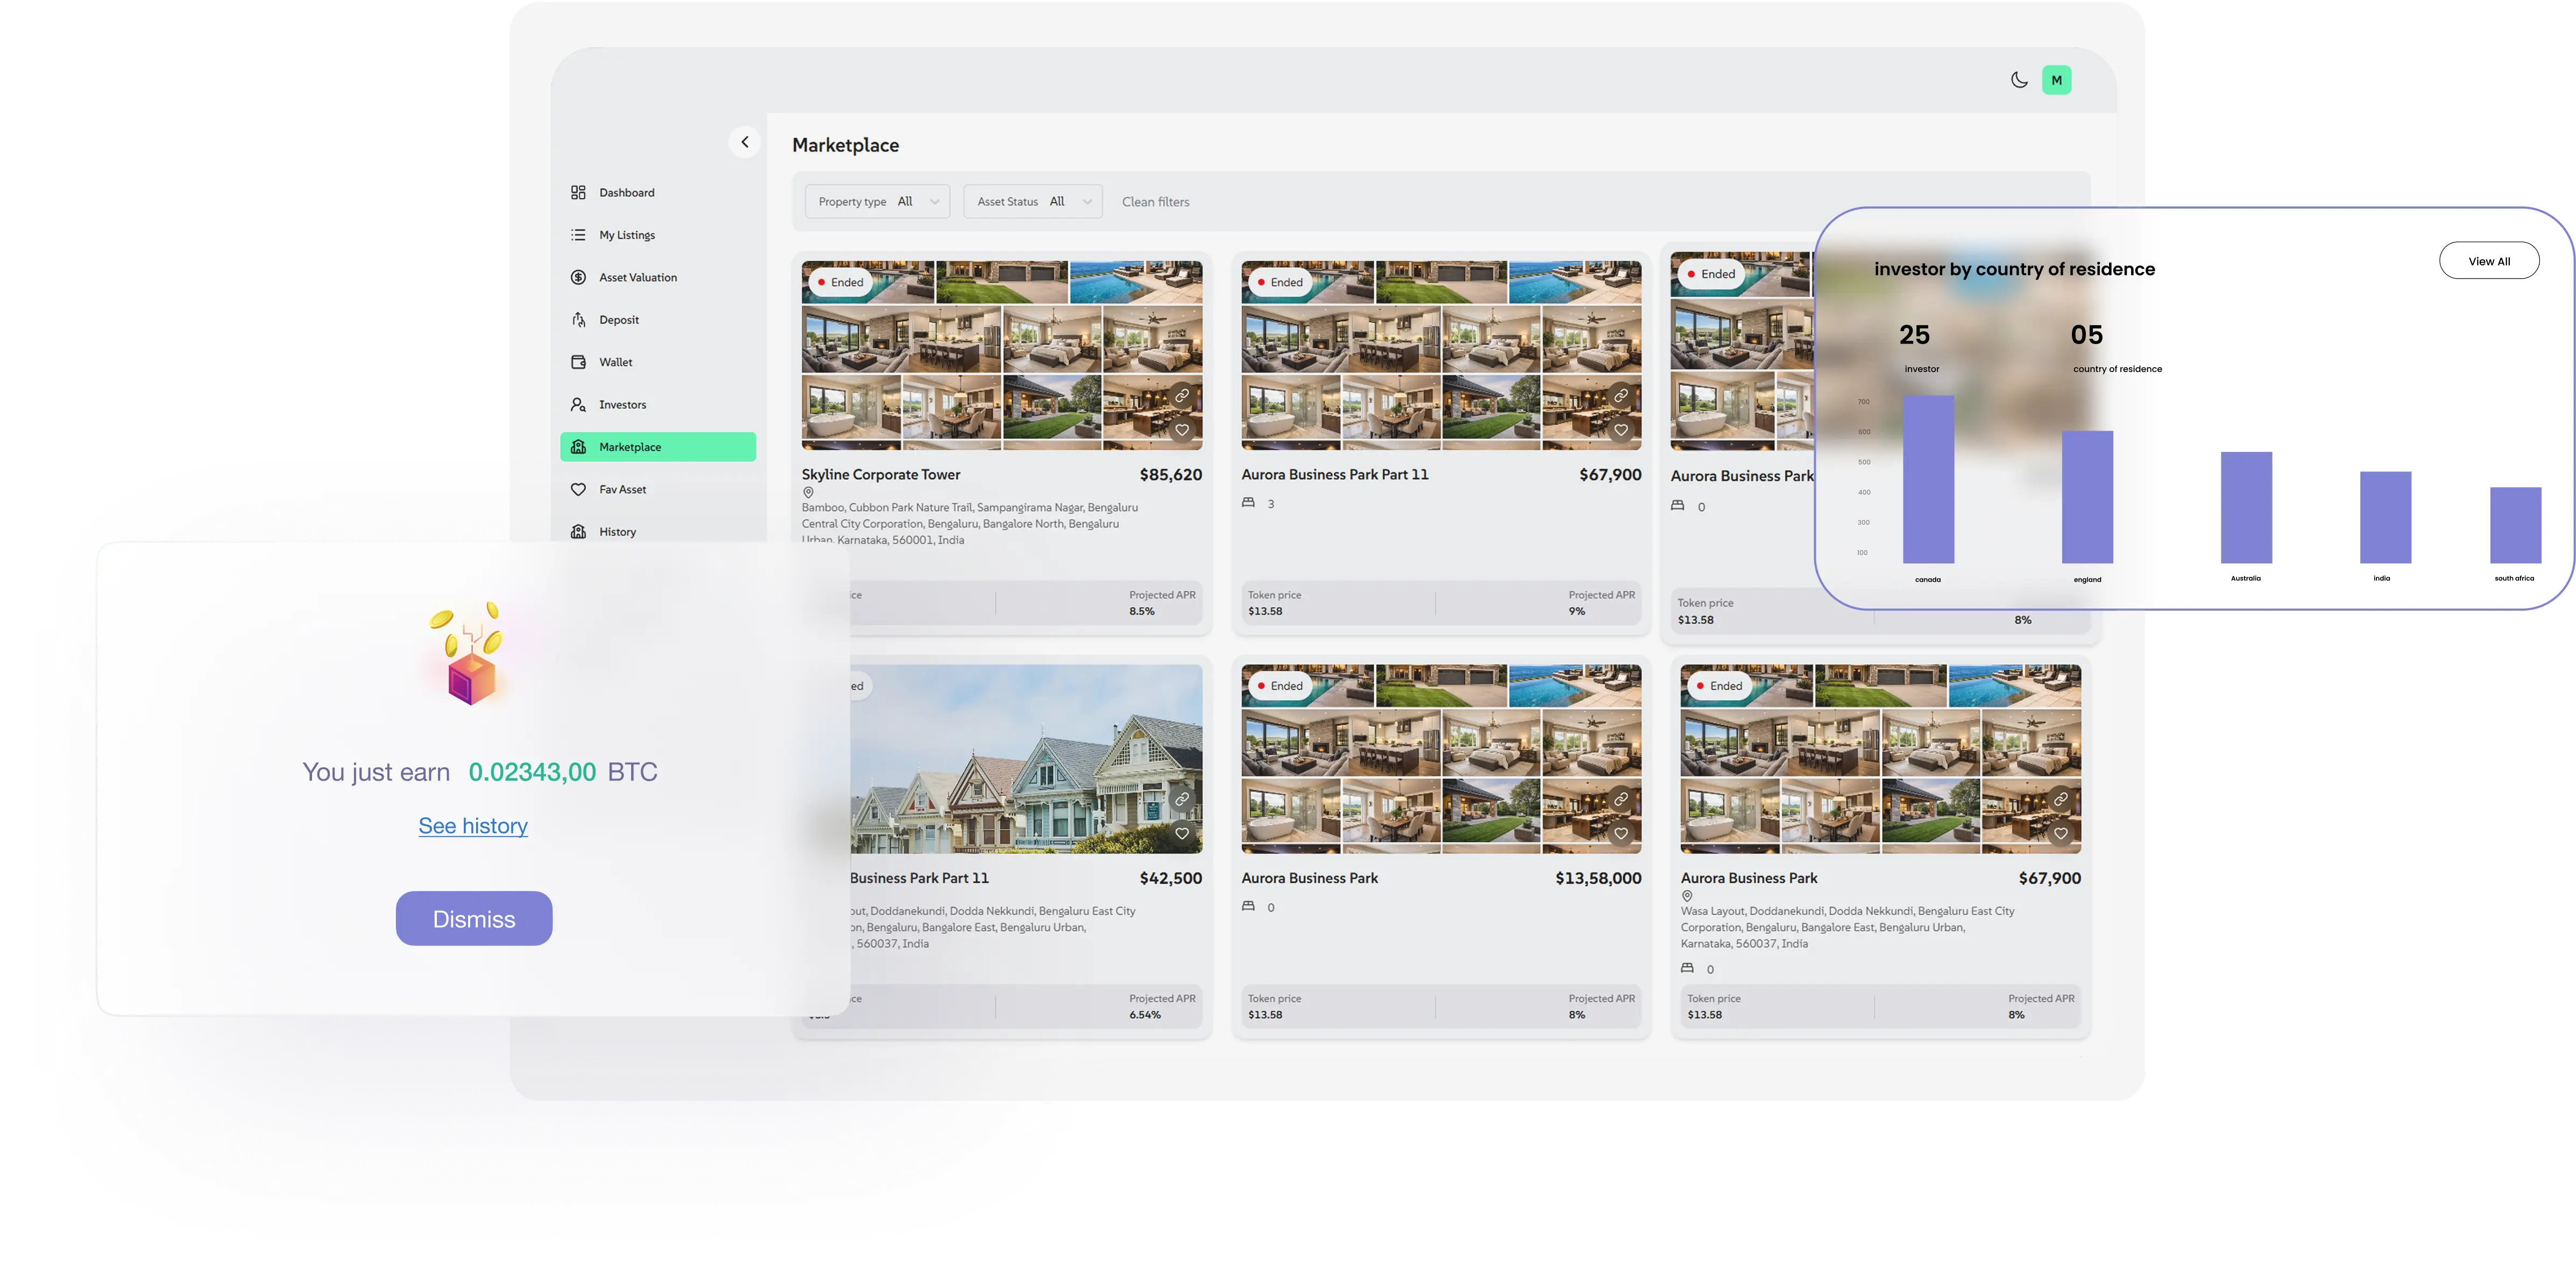
Task: Click location pin under Skyline Corporate Tower
Action: (808, 492)
